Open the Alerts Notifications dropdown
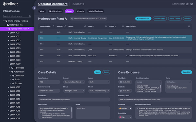This screenshot has width=196, height=122. point(178,82)
